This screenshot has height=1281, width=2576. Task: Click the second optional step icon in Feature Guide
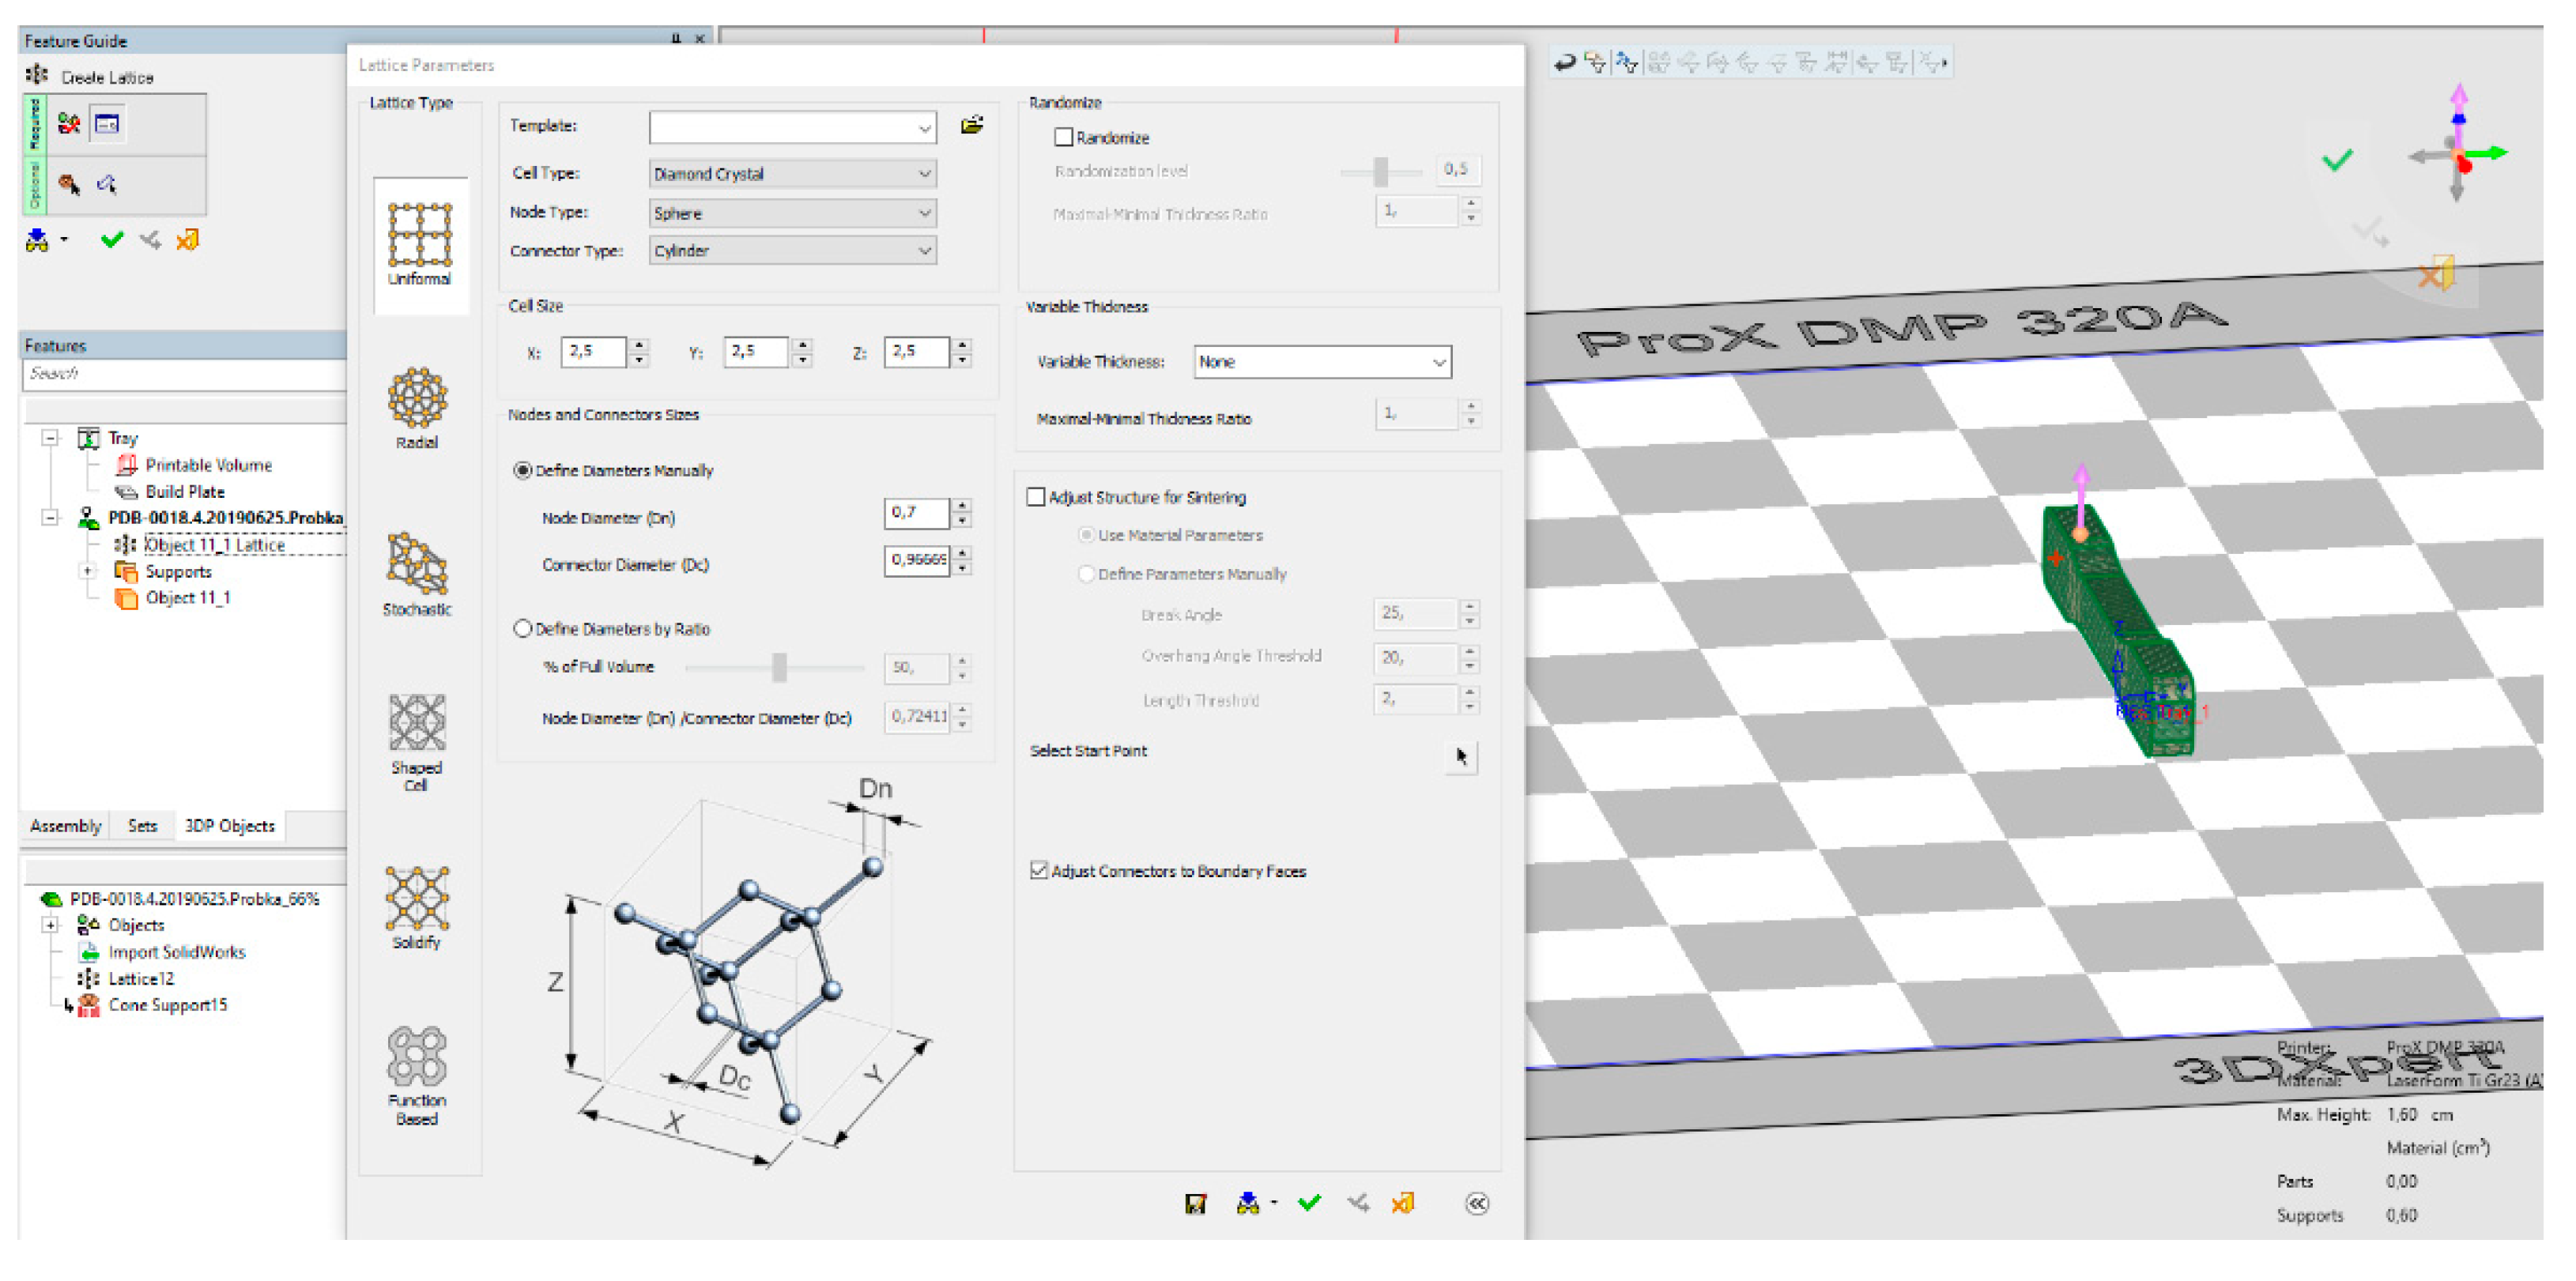pyautogui.click(x=107, y=184)
